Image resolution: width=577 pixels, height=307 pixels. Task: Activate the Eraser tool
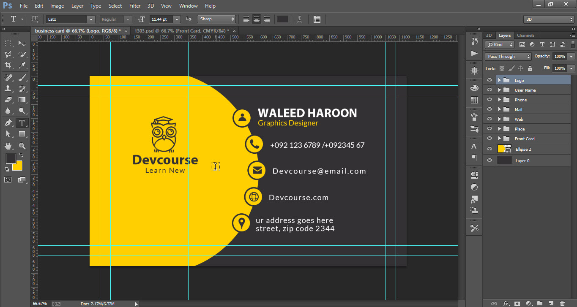8,100
